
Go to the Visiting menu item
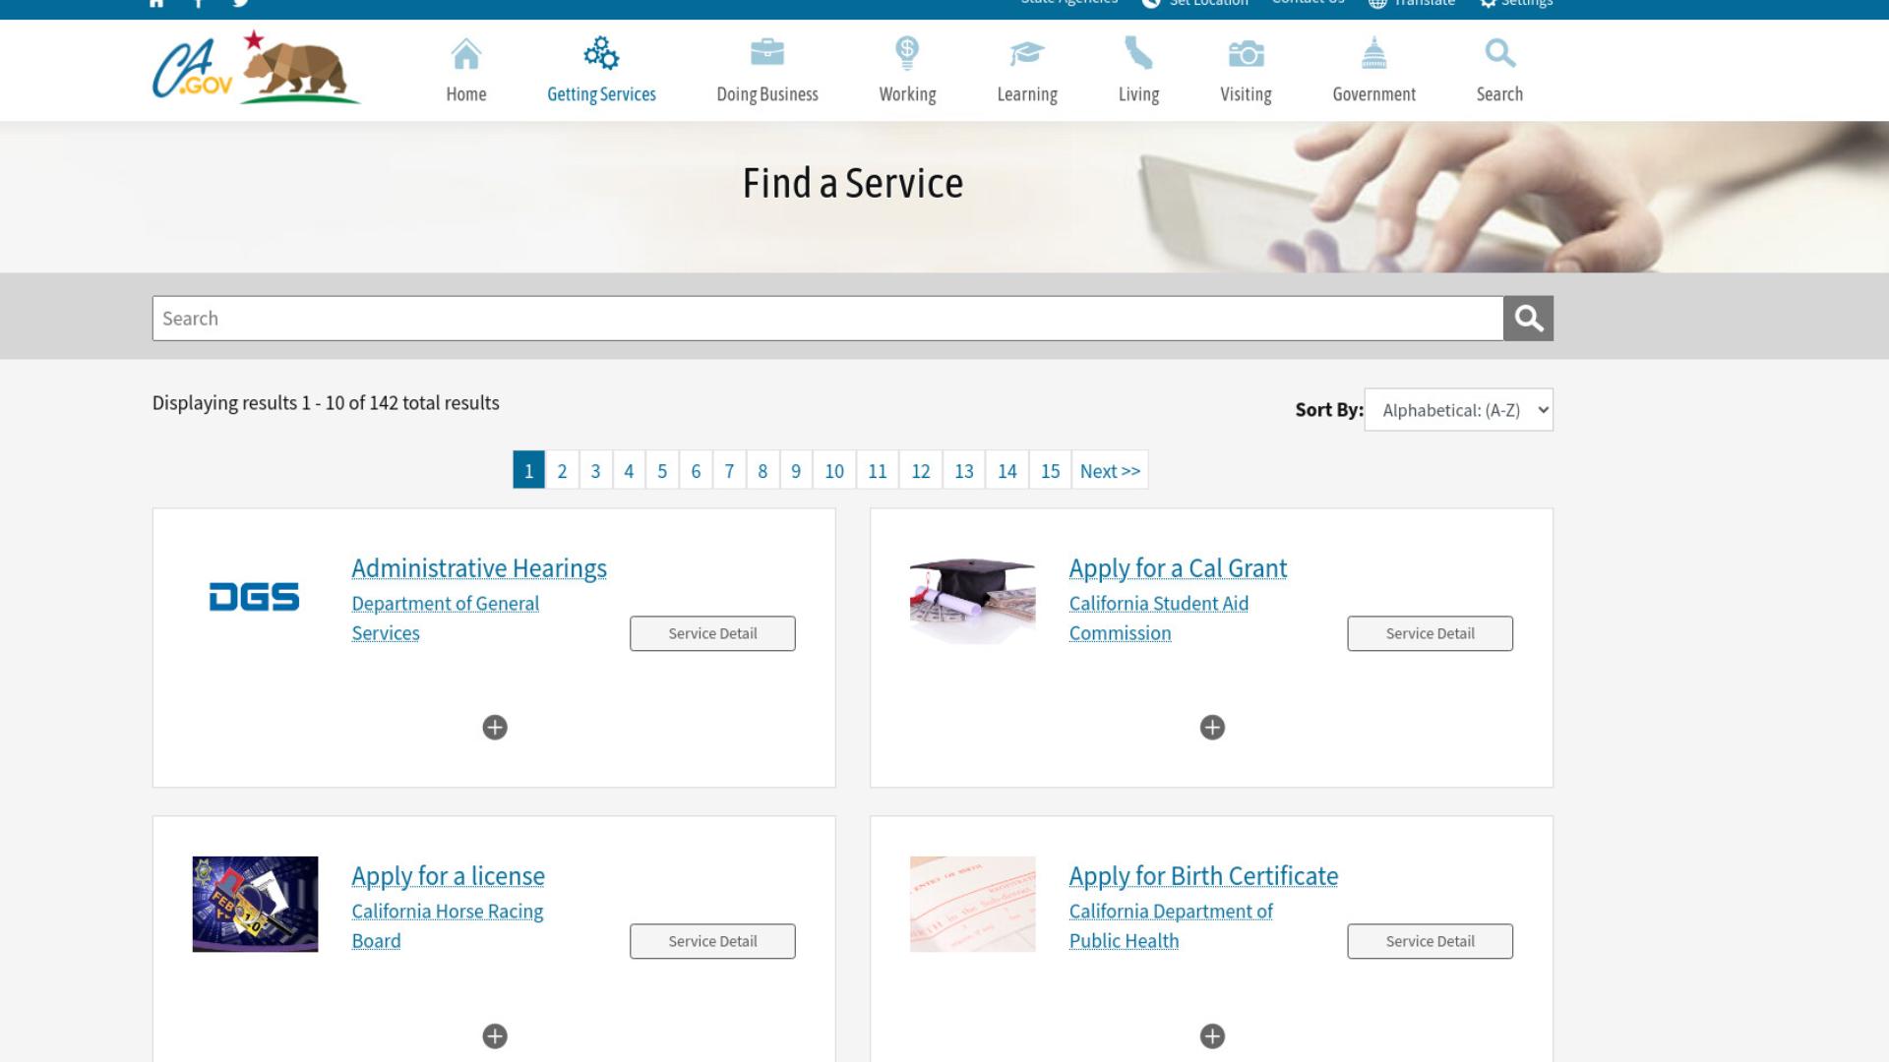[1246, 71]
